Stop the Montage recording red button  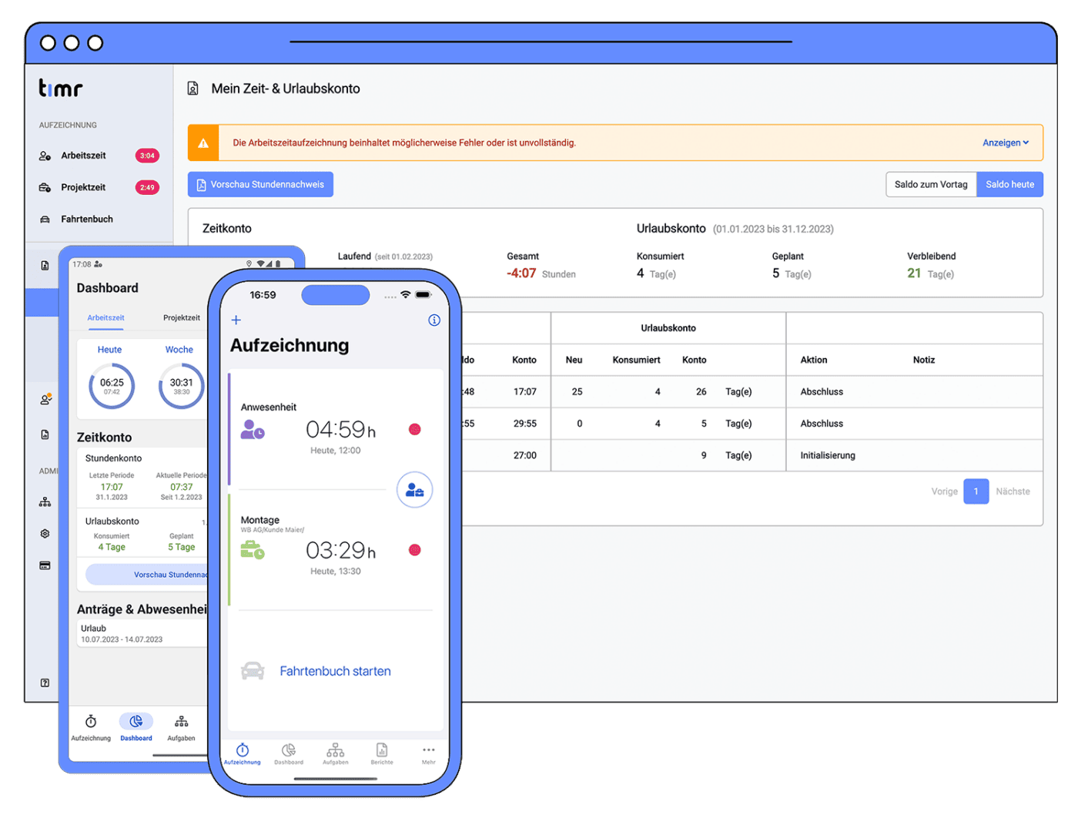click(x=414, y=550)
